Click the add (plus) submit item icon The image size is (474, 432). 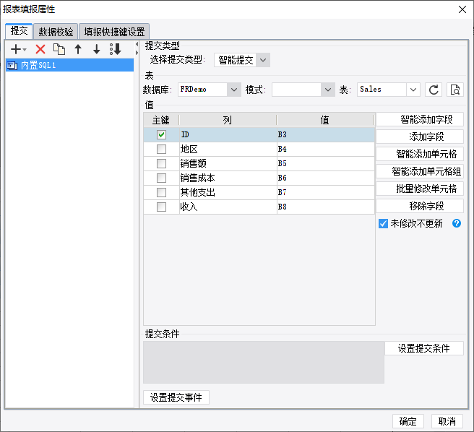point(15,49)
